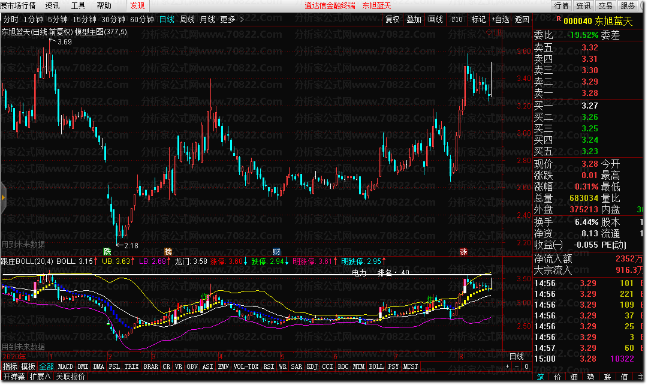The height and width of the screenshot is (385, 648).
Task: Zoom in chart with the + button
Action: (508, 366)
